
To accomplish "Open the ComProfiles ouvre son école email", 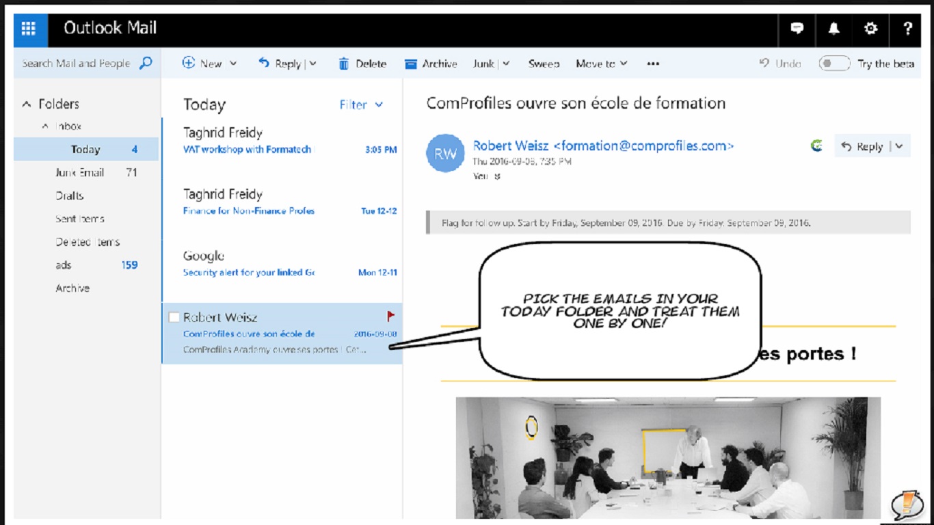I will [282, 334].
